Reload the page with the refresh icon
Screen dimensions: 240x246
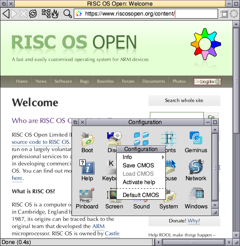point(33,14)
